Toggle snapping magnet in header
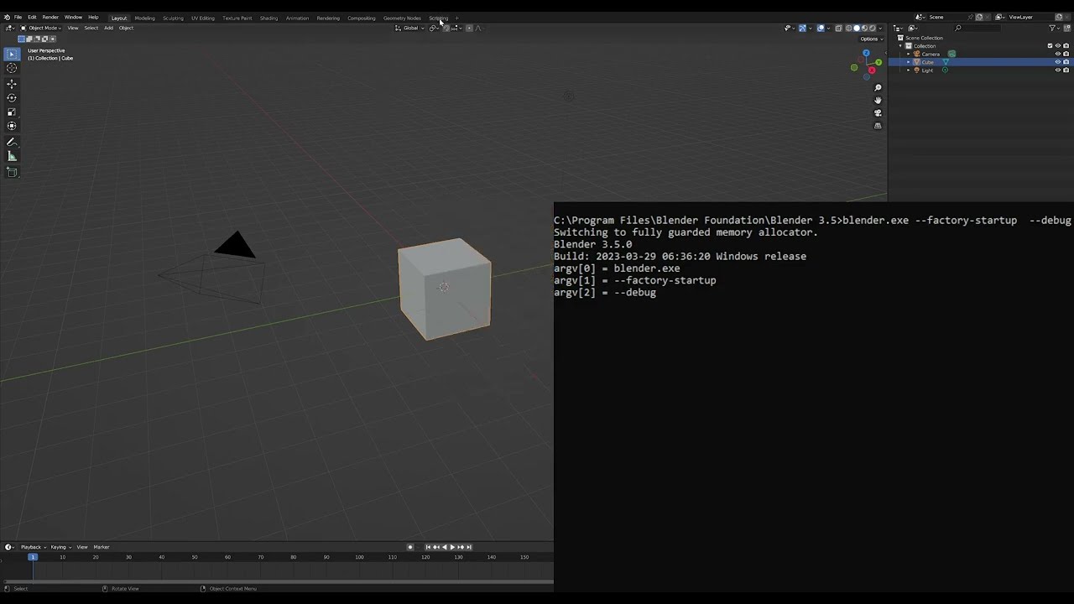This screenshot has height=604, width=1074. (x=447, y=28)
